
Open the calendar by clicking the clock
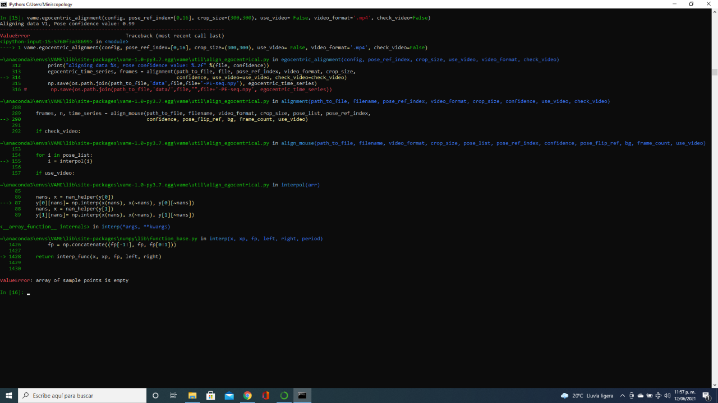(684, 395)
